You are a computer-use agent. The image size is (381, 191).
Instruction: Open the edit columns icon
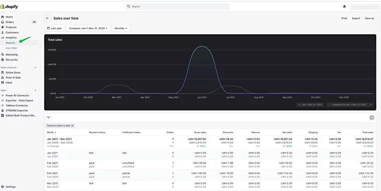coord(372,117)
